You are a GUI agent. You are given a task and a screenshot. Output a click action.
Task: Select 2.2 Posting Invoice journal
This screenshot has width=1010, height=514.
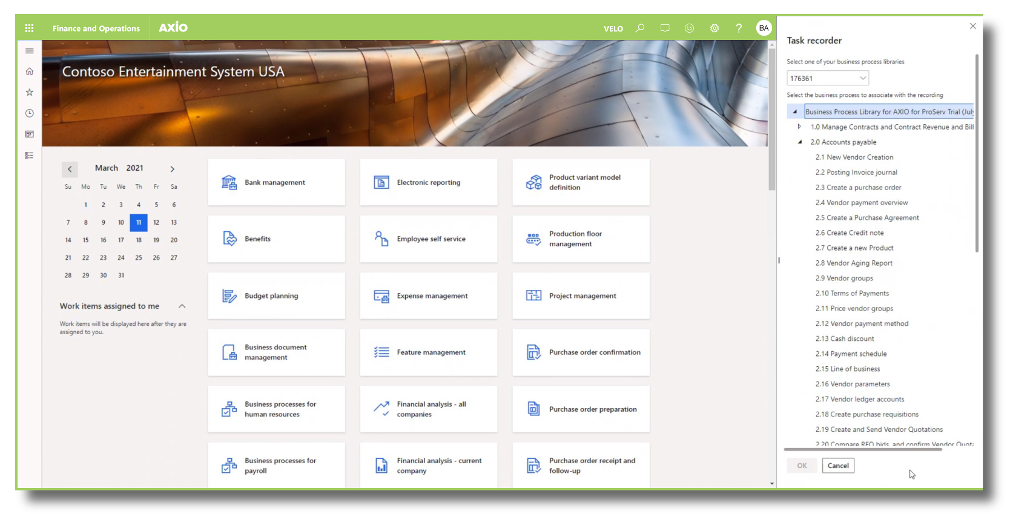[x=856, y=172]
